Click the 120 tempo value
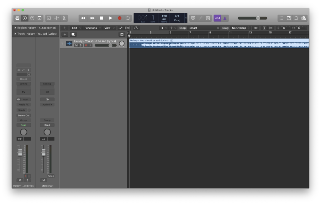Screen dimensions: 321x204 coord(164,16)
